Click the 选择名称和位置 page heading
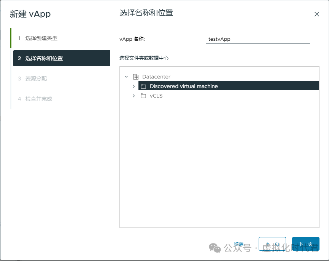 146,13
